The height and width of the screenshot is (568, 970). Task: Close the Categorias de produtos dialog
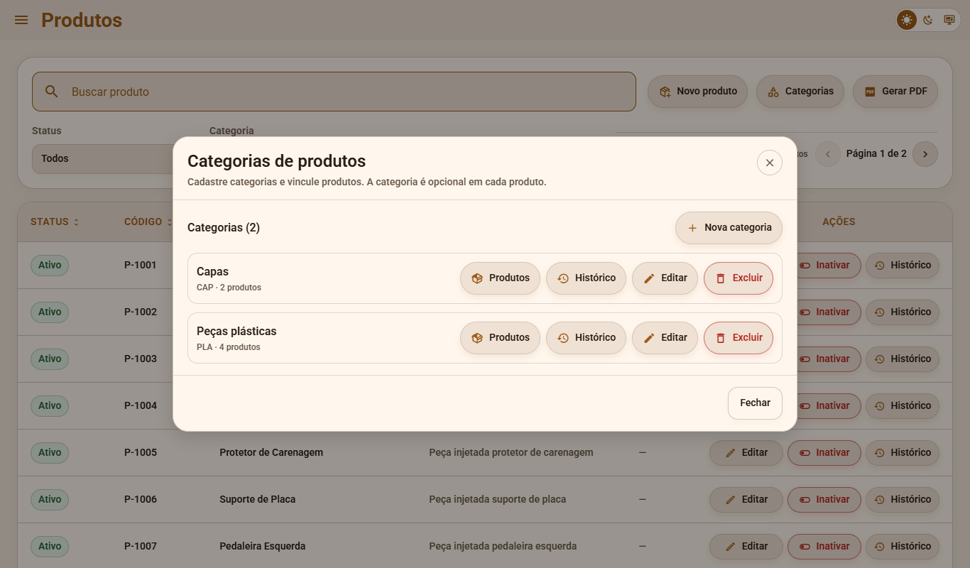tap(770, 163)
